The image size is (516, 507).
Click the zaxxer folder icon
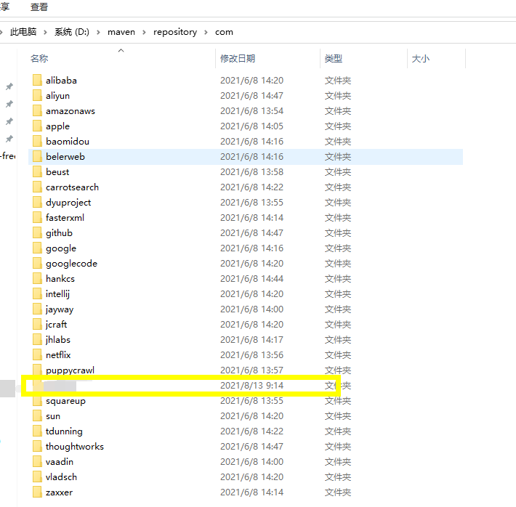(37, 492)
